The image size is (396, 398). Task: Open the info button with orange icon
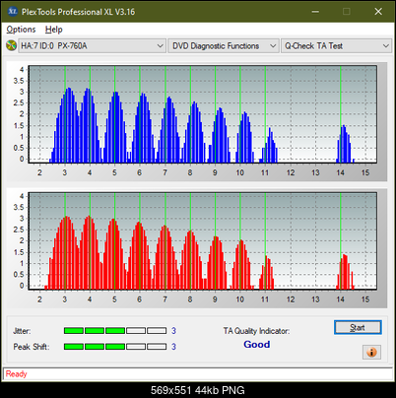tap(371, 353)
